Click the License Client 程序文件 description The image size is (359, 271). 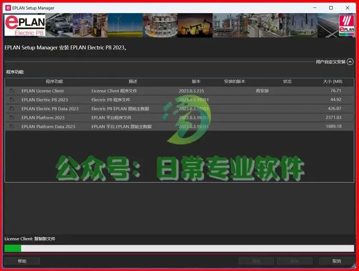(114, 91)
